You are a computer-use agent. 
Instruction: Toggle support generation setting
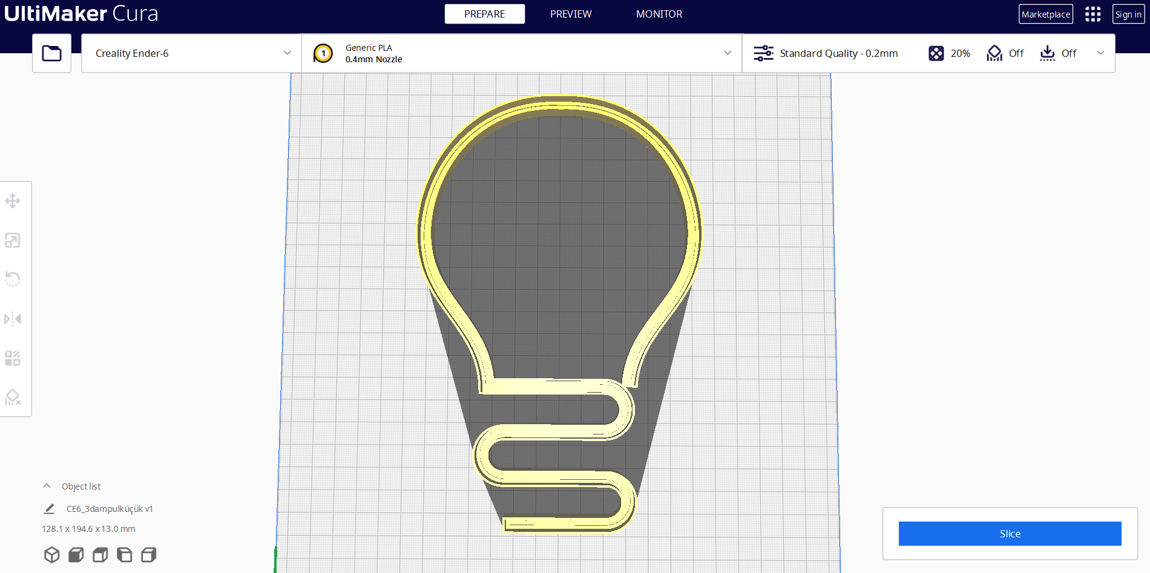click(1005, 53)
